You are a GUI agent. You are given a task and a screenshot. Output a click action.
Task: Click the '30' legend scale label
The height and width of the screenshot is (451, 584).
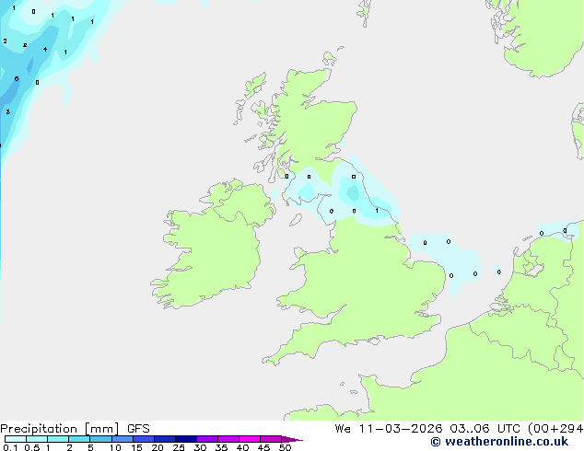200,447
